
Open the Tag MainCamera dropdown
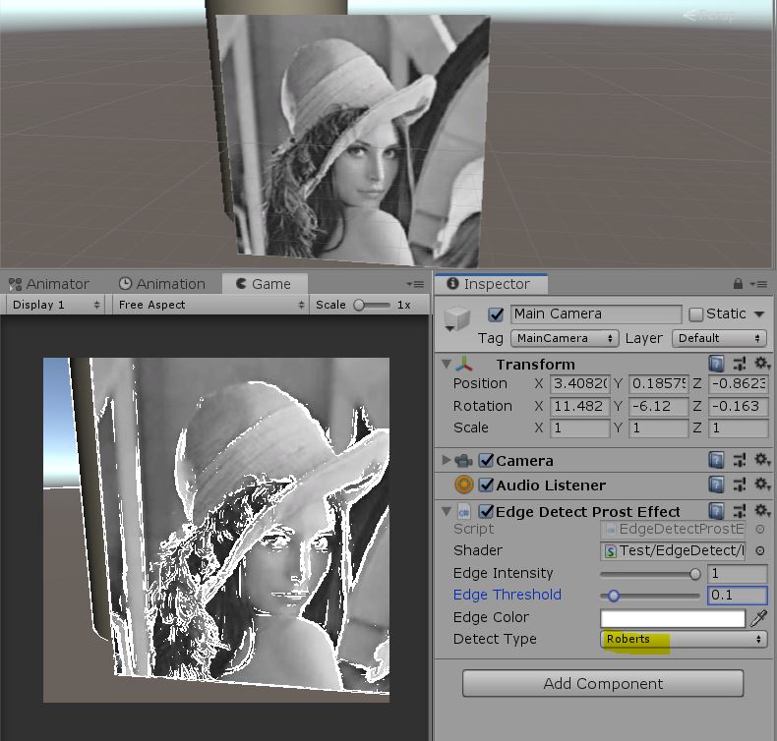[565, 339]
